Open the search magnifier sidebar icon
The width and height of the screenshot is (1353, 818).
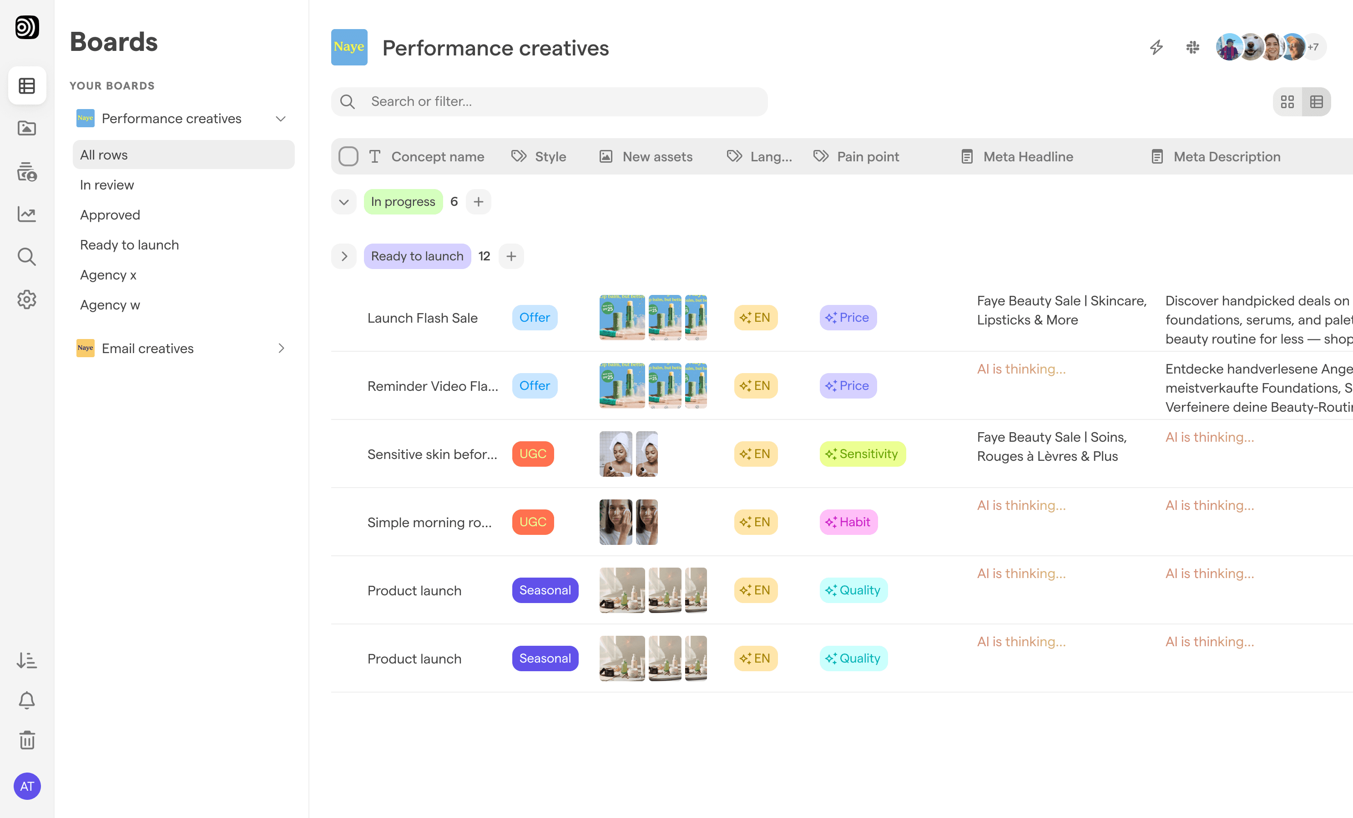click(27, 257)
